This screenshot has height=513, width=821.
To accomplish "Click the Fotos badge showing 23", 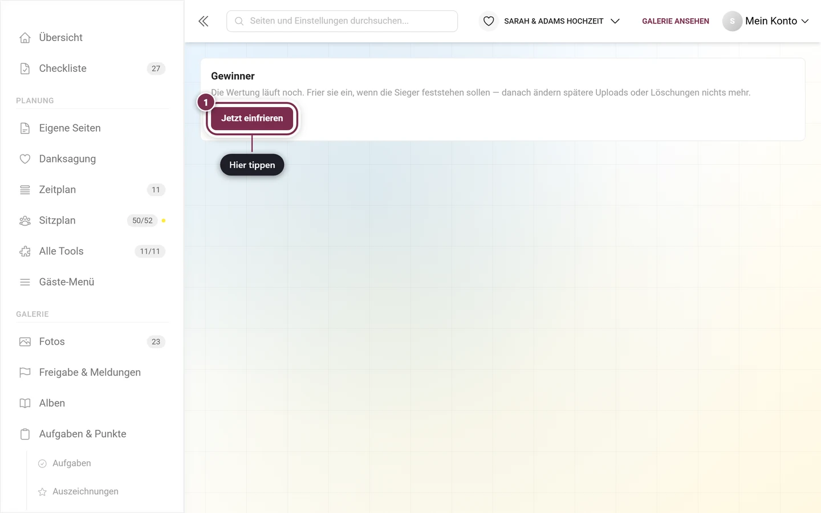I will [x=156, y=342].
